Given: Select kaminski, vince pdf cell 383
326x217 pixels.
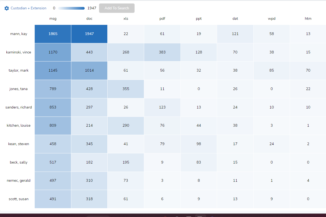Looking at the screenshot, I should (x=162, y=52).
